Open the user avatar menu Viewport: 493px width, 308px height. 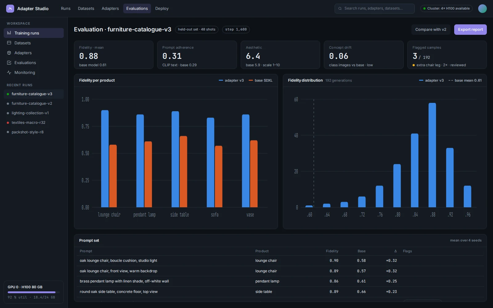[482, 9]
